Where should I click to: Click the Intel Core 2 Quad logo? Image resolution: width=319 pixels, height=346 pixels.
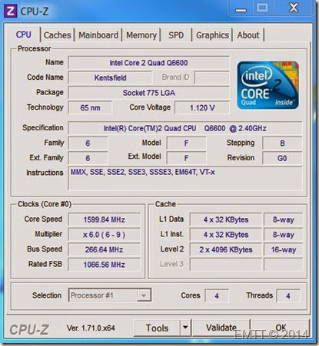click(x=267, y=85)
